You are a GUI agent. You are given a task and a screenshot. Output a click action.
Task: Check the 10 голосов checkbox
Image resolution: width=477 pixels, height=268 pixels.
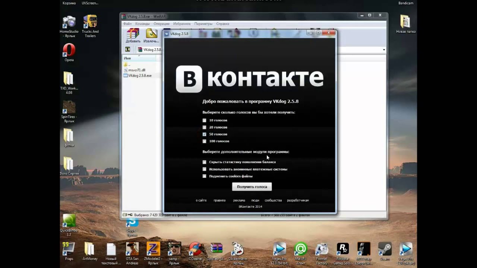pos(204,120)
